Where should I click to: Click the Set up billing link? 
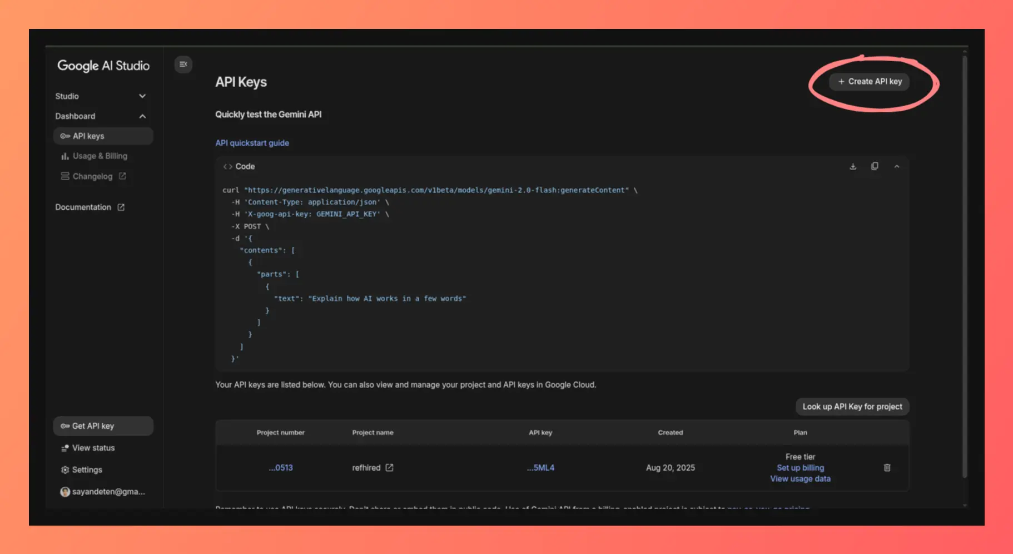(800, 468)
